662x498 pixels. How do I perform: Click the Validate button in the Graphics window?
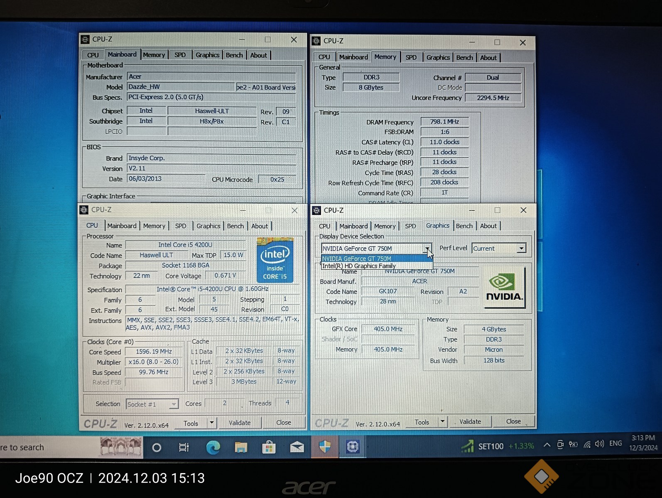[x=471, y=422]
